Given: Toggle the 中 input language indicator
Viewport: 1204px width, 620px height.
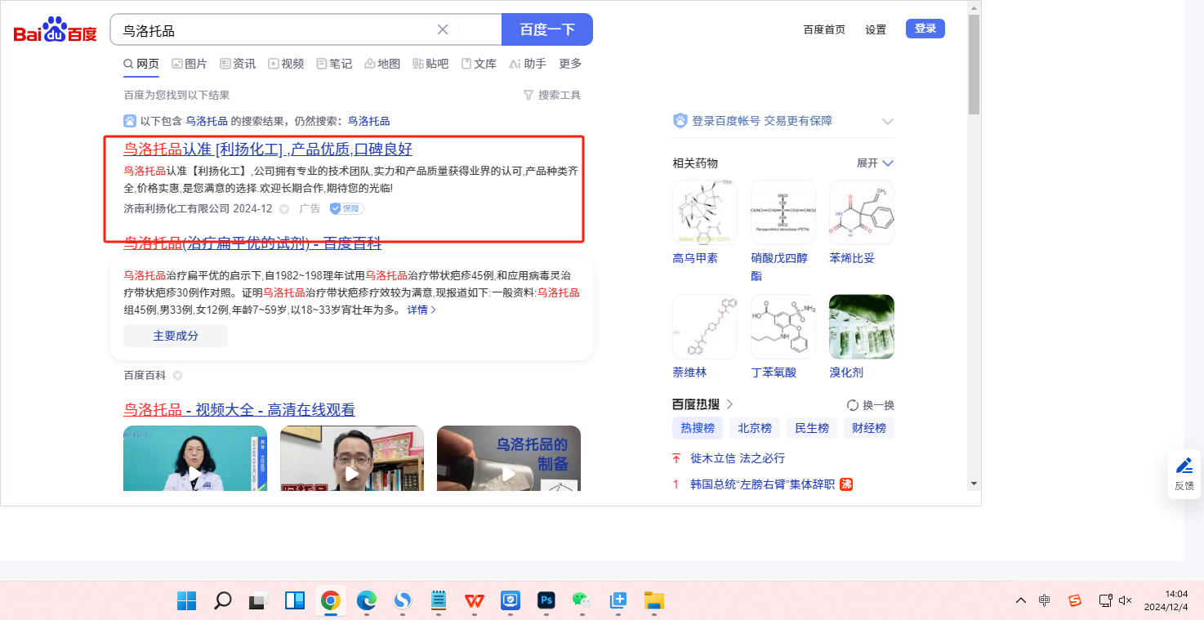Looking at the screenshot, I should pyautogui.click(x=1044, y=600).
